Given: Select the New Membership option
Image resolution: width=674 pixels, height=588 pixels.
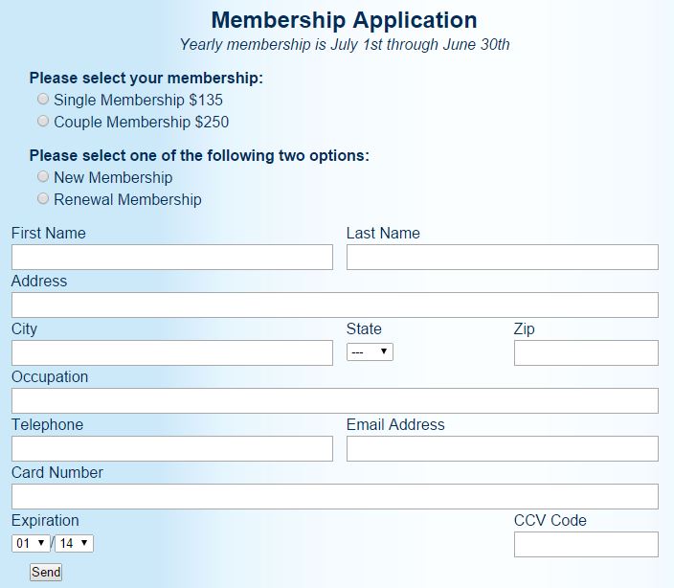Looking at the screenshot, I should 43,176.
